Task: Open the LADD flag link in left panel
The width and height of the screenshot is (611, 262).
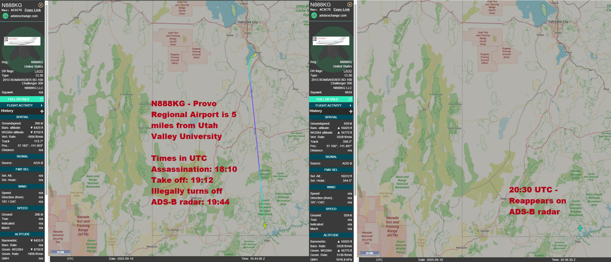Action: 39,71
